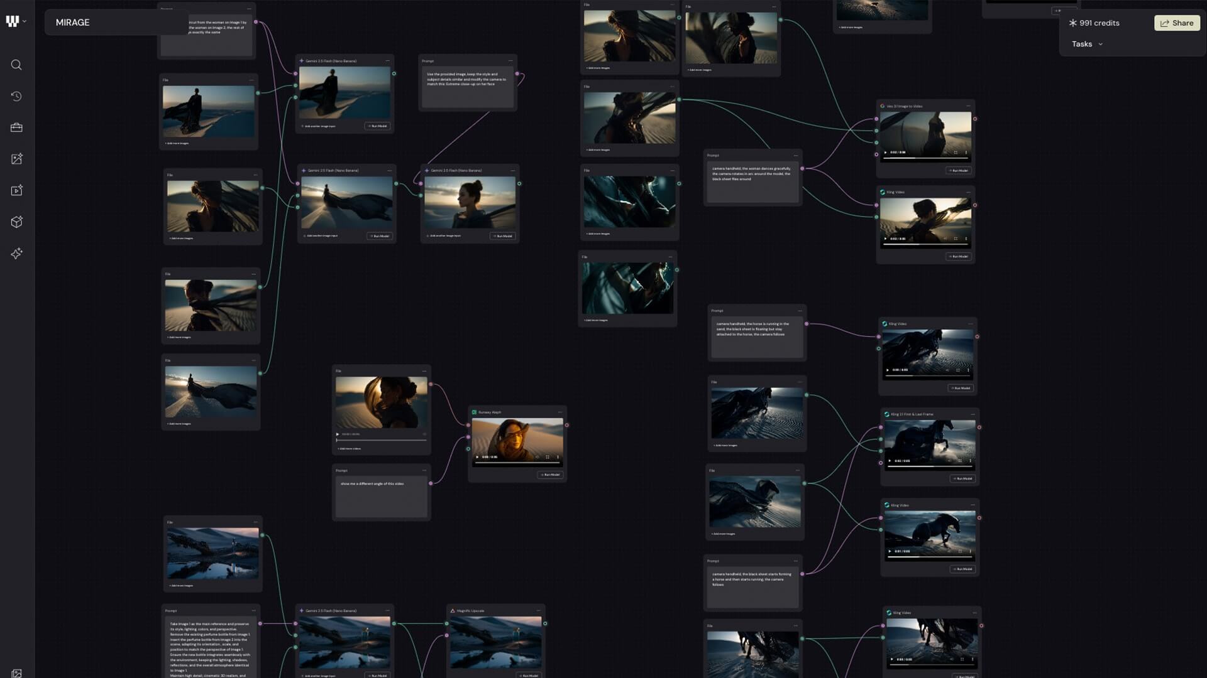Click the Runway Aleph node output connector
1207x678 pixels.
[x=567, y=425]
